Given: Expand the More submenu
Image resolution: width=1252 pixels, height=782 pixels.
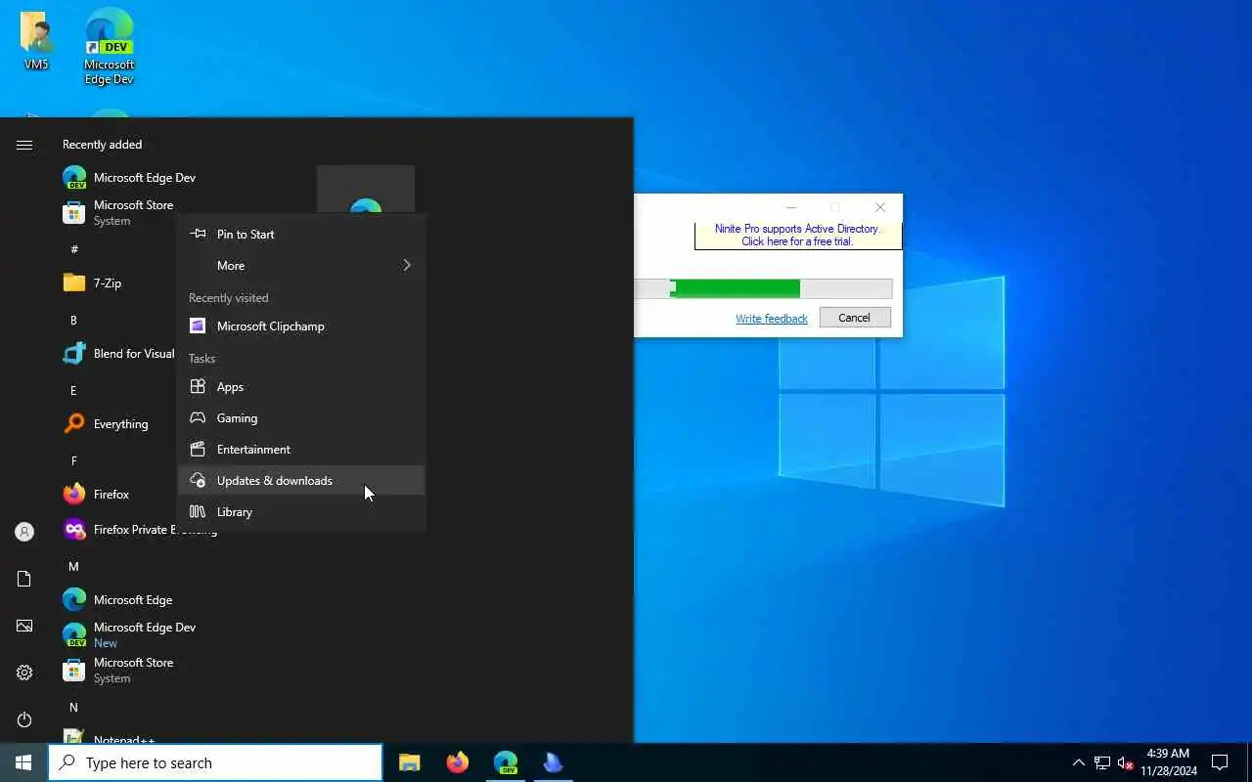Looking at the screenshot, I should [301, 266].
